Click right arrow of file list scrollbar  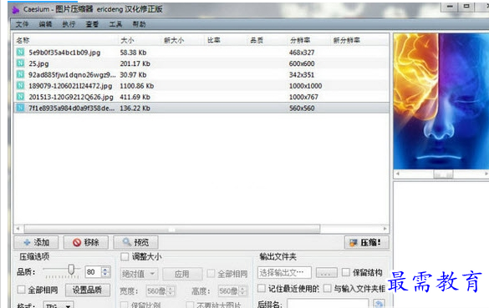pyautogui.click(x=385, y=229)
